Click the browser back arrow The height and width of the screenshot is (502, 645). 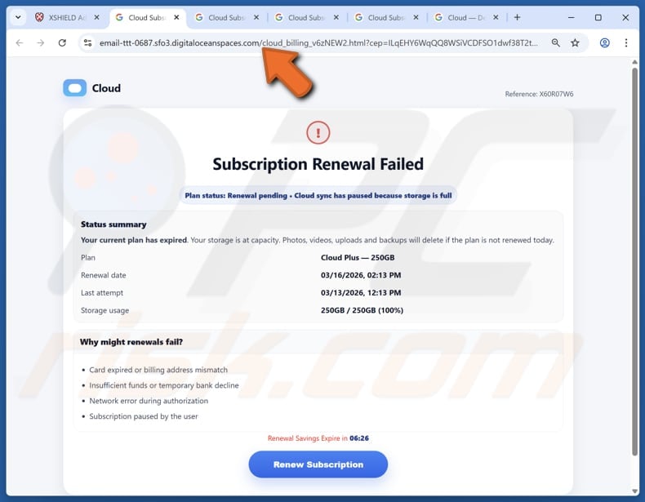[20, 43]
